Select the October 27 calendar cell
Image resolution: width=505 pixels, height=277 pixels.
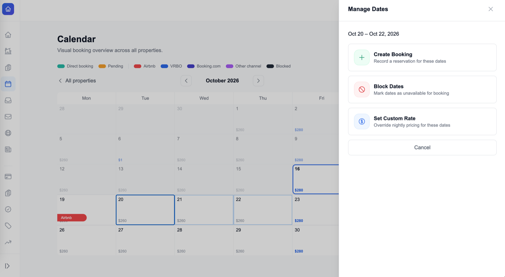pyautogui.click(x=145, y=241)
